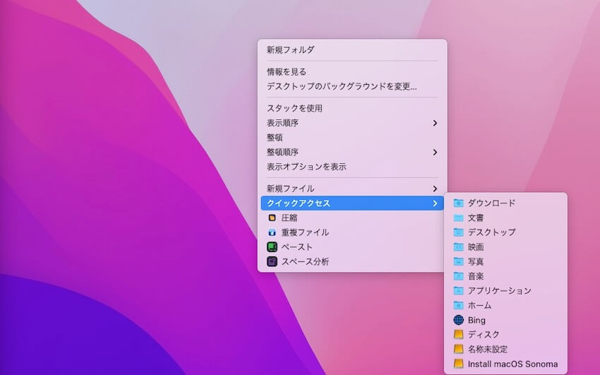
Task: Select 表示オプションを表示 entry
Action: tap(306, 167)
